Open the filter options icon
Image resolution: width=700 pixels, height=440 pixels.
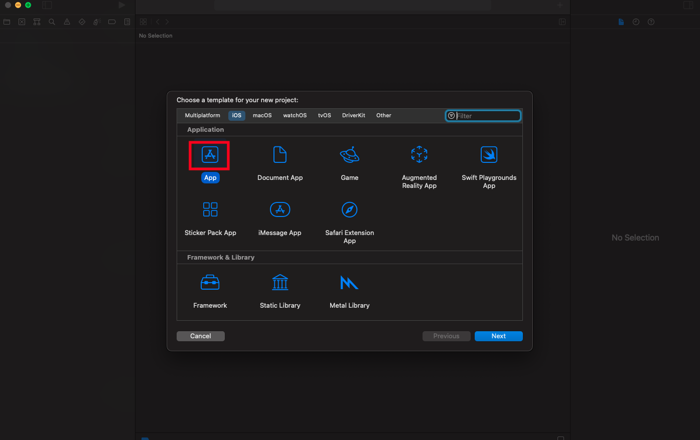(452, 116)
